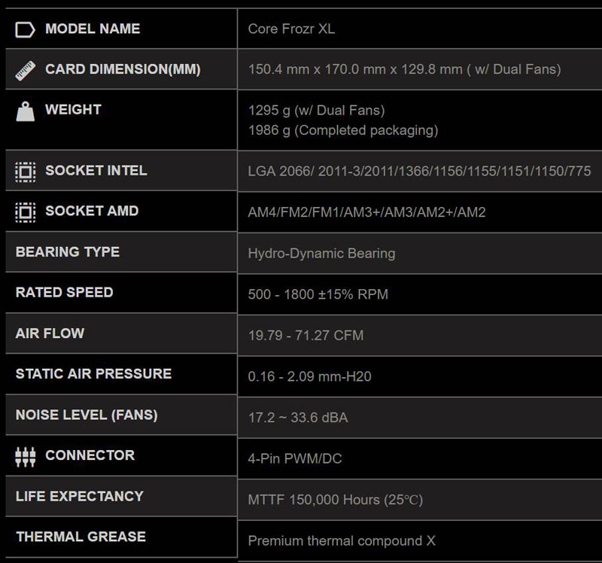Select the BEARING TYPE label
The height and width of the screenshot is (563, 602).
click(68, 252)
